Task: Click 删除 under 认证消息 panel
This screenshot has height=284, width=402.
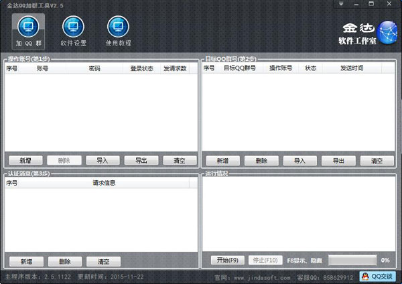Action: point(65,261)
